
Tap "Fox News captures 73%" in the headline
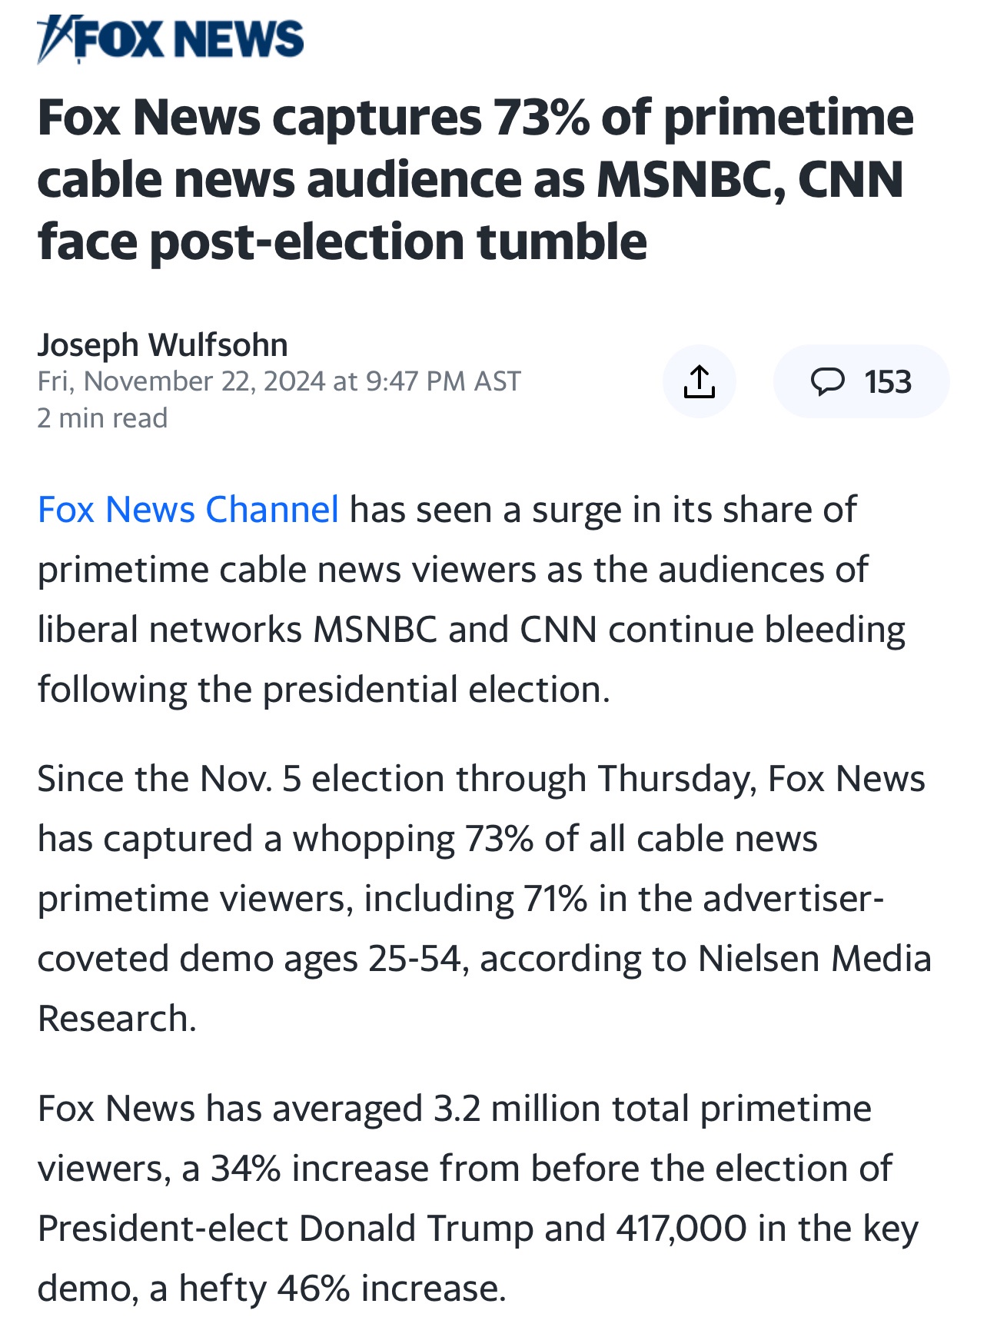314,118
